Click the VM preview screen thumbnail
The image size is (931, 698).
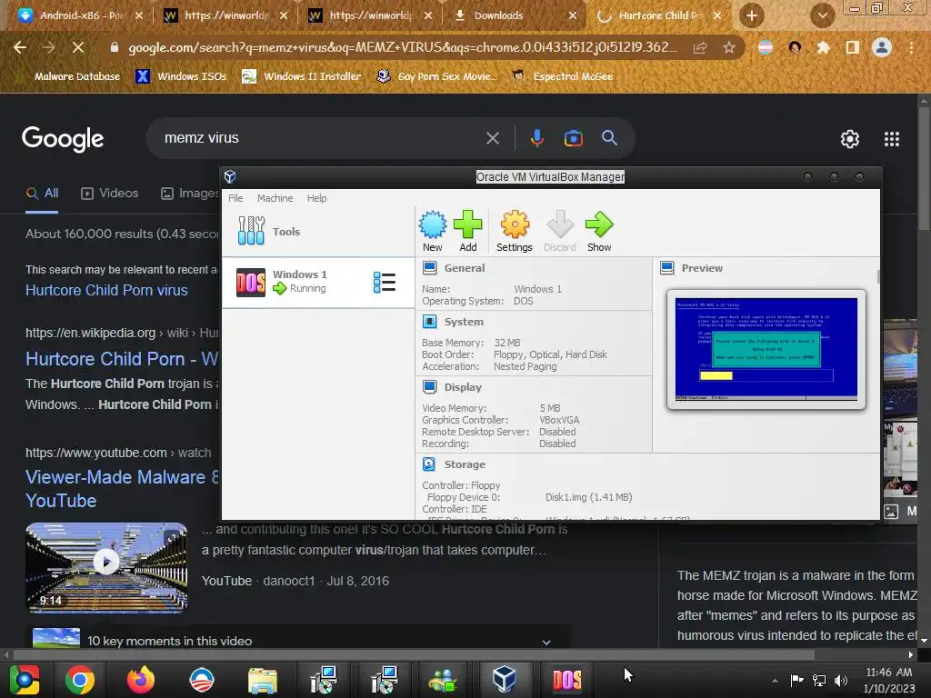pyautogui.click(x=766, y=349)
